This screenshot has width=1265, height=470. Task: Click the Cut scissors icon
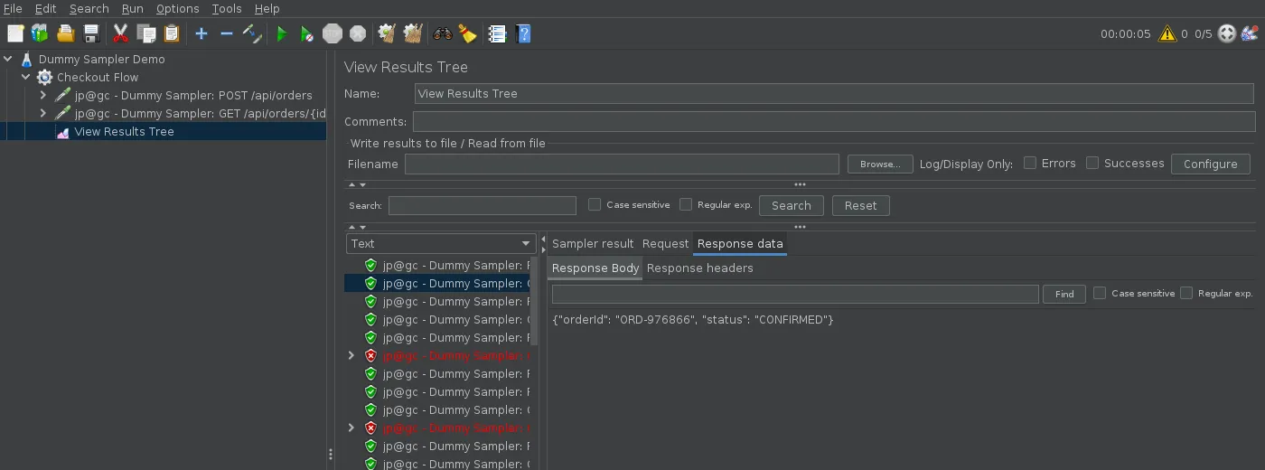pos(120,33)
